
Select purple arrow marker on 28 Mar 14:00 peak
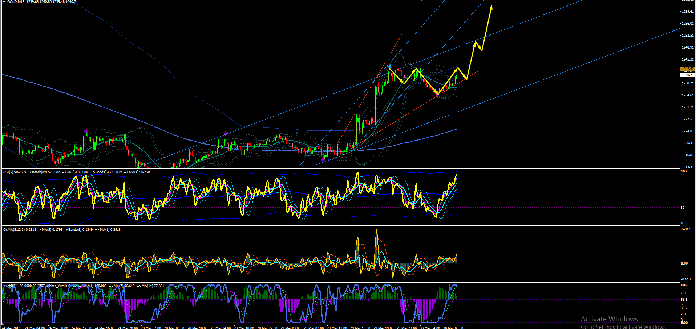(226, 133)
